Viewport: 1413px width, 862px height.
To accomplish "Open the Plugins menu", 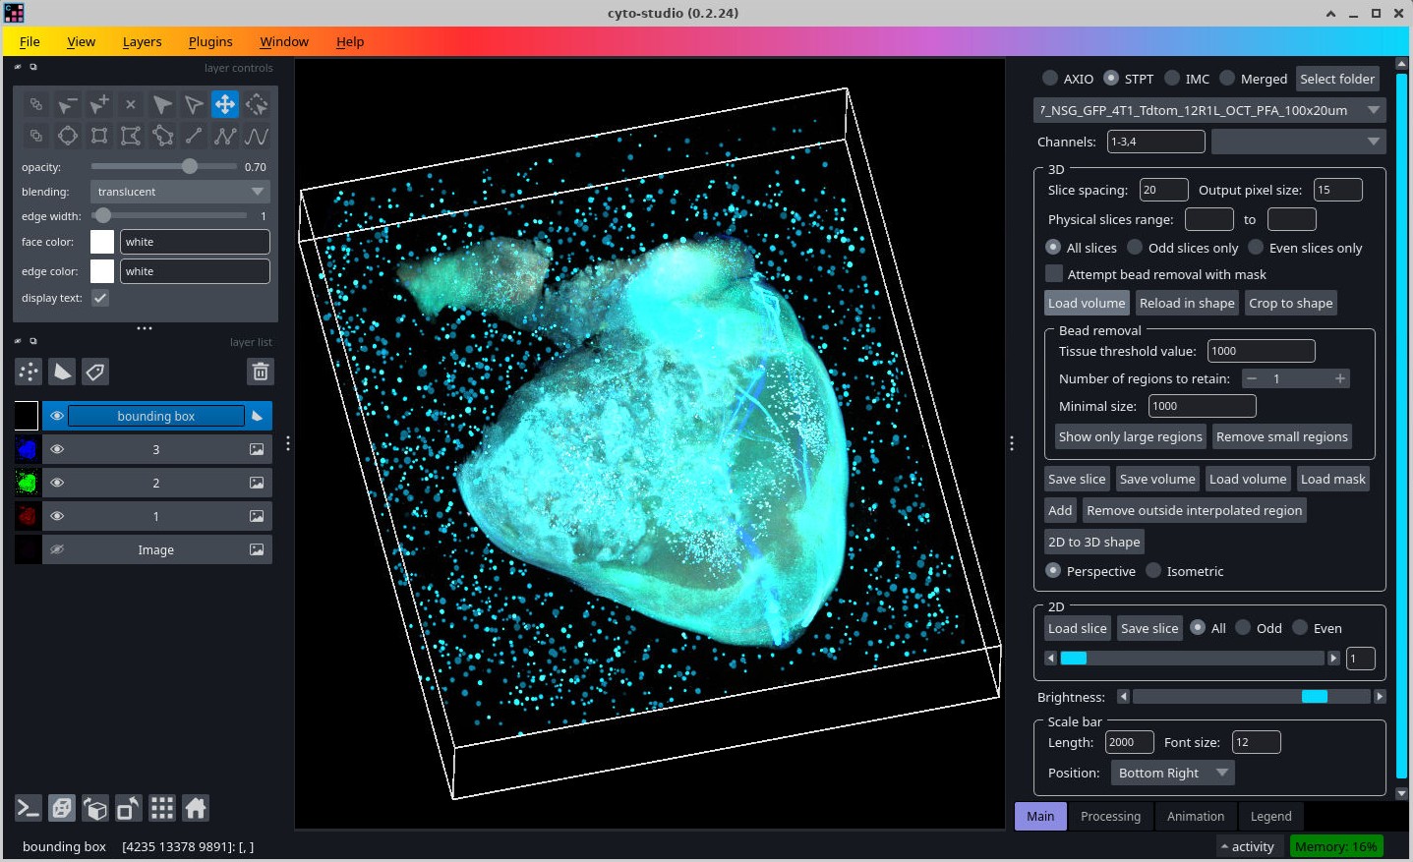I will (210, 41).
